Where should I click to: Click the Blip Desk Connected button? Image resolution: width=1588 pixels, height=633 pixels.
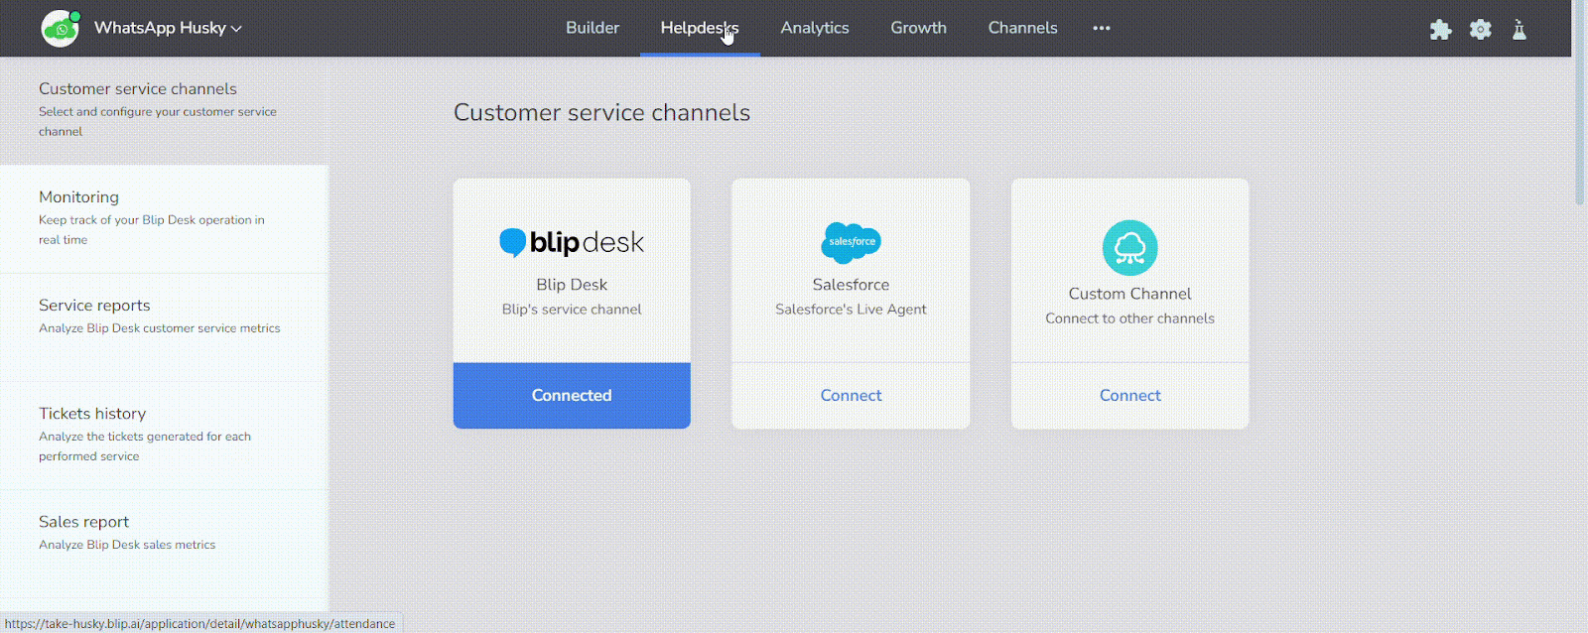point(572,395)
